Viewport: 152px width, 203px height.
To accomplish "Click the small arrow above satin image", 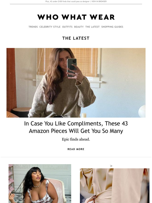I will pyautogui.click(x=111, y=166).
